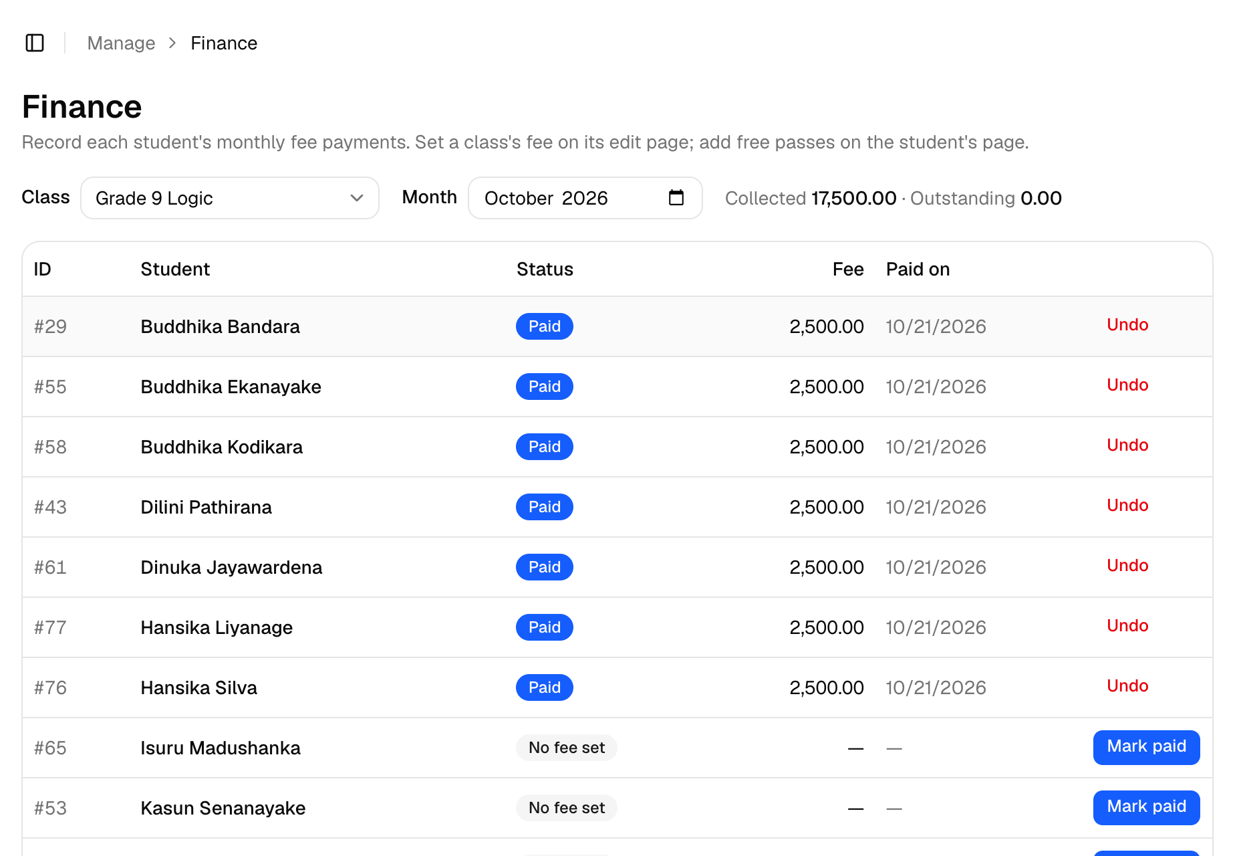Select student name Dinuka Jayawardena
1235x856 pixels.
pyautogui.click(x=232, y=567)
